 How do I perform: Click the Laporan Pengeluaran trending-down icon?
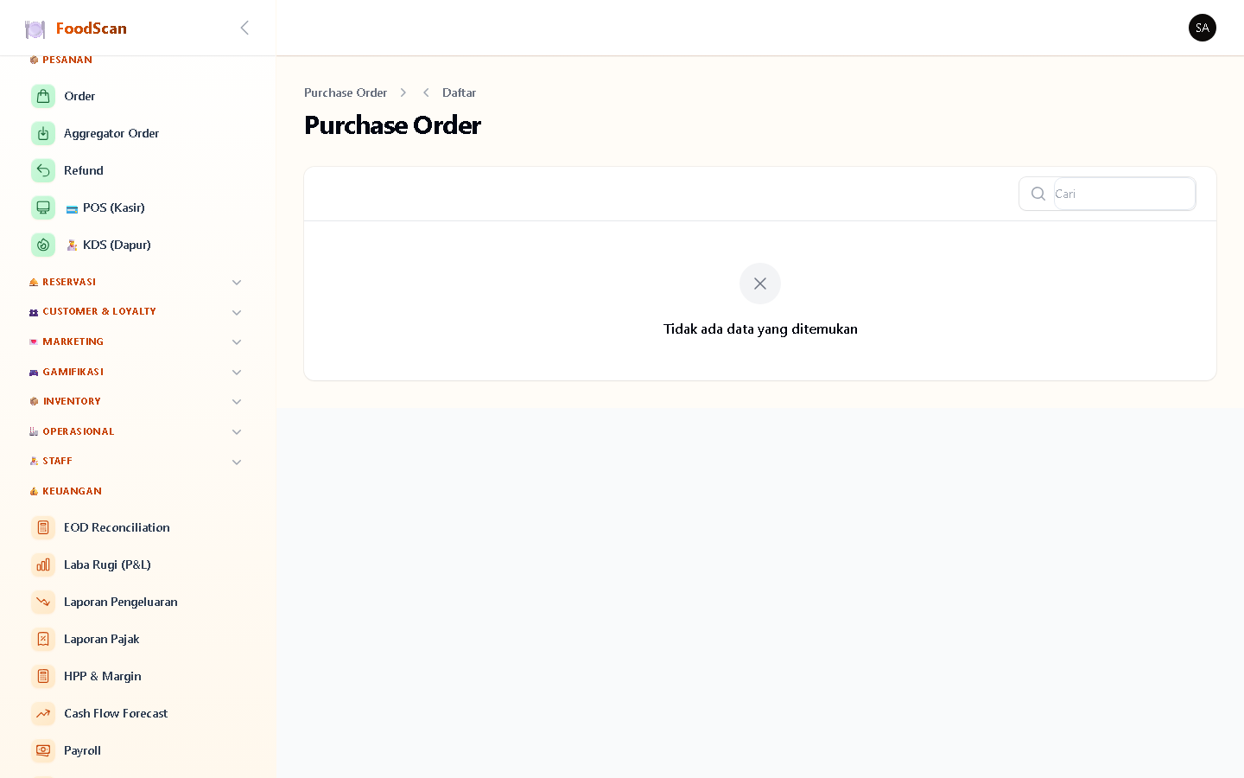tap(43, 602)
